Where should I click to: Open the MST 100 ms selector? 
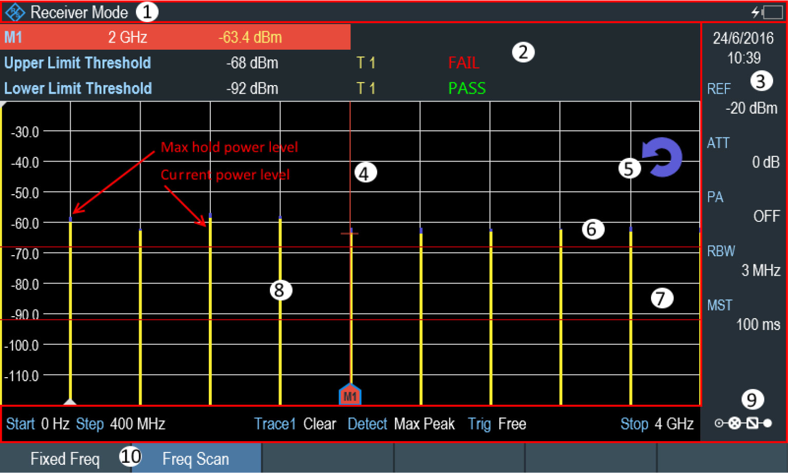click(743, 315)
